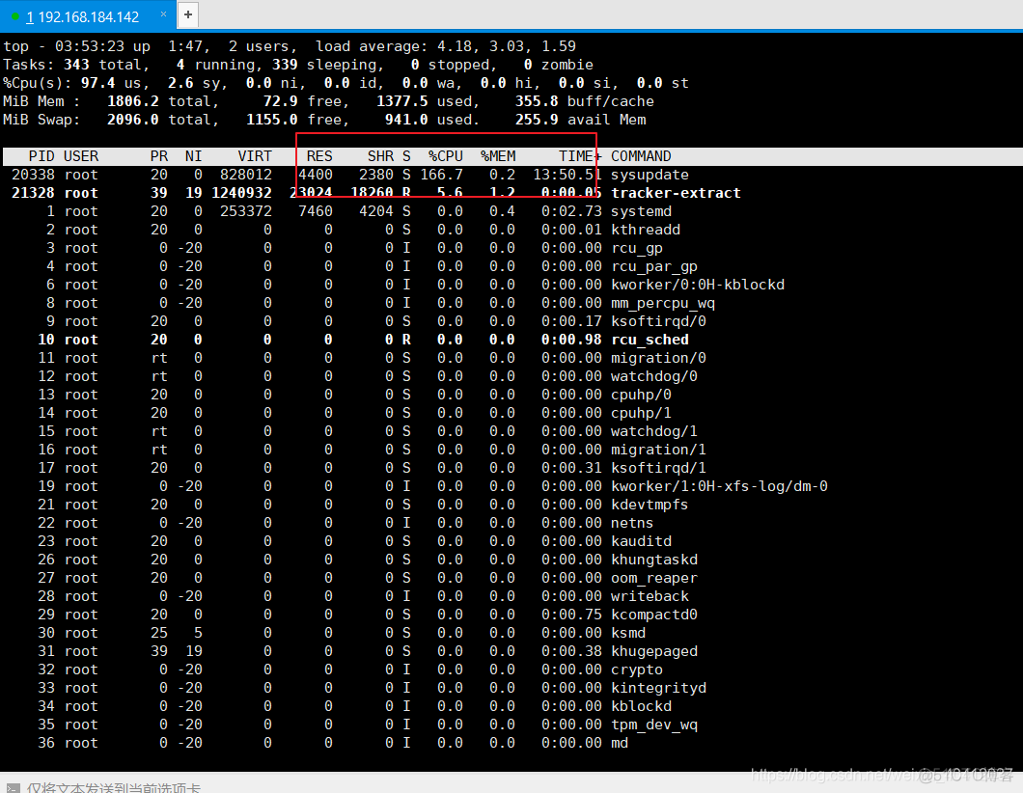Select the kworker/1:0H-xfs-log/dm-0 process name
This screenshot has height=793, width=1023.
(719, 486)
